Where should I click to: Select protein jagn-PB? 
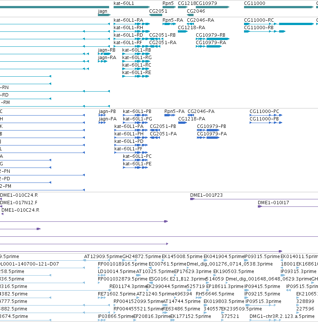click(102, 115)
